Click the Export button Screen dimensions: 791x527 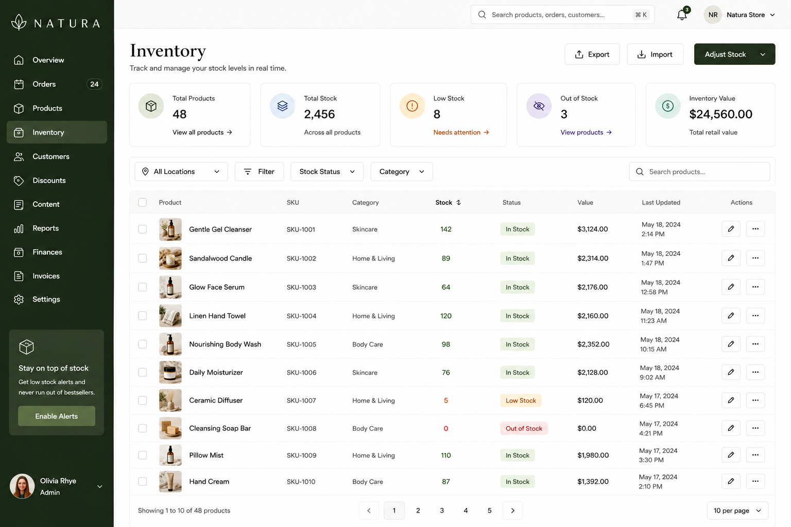coord(592,55)
